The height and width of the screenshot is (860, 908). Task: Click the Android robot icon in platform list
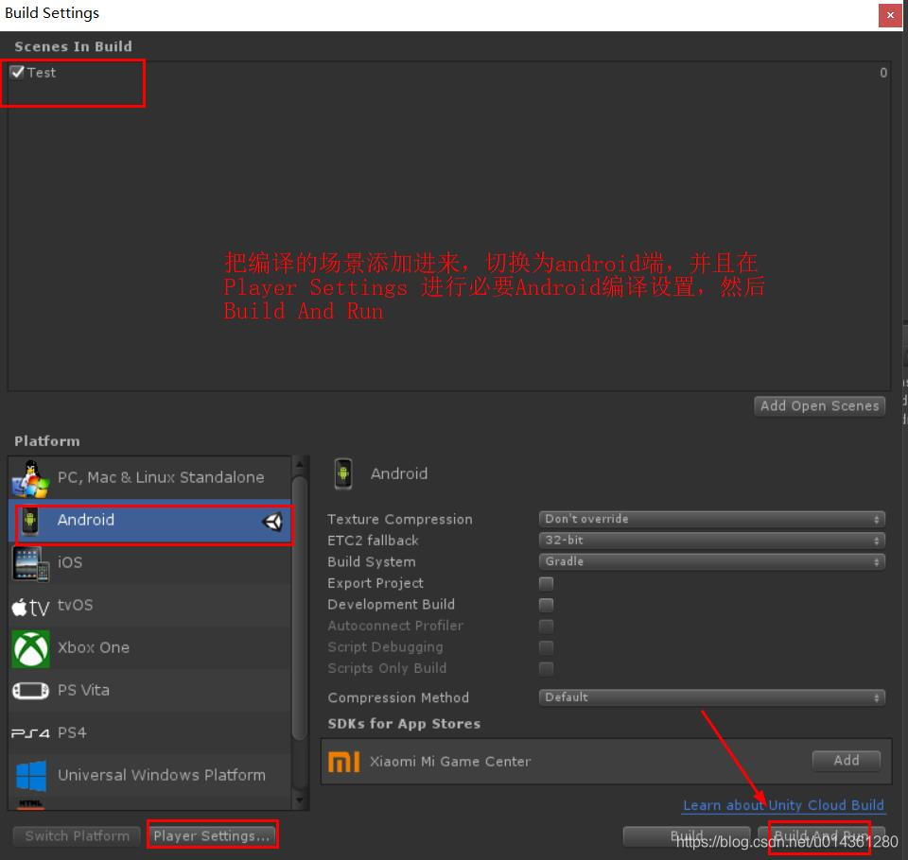tap(30, 521)
